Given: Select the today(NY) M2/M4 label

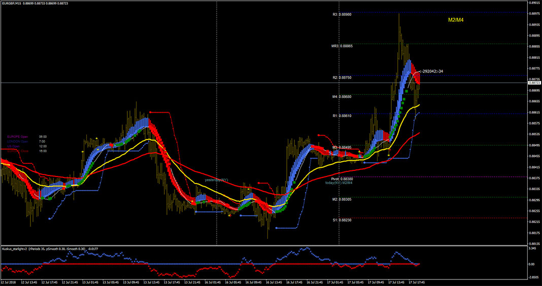Looking at the screenshot, I should click(340, 183).
